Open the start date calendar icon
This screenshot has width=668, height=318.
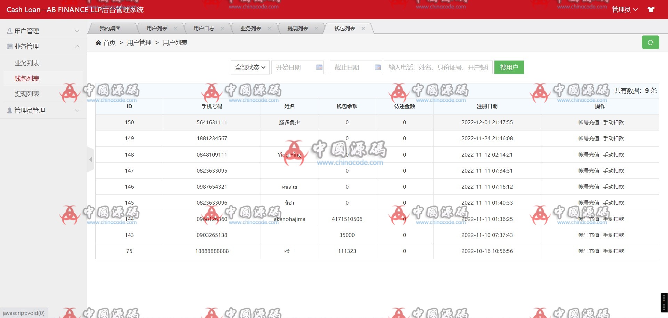(x=319, y=67)
